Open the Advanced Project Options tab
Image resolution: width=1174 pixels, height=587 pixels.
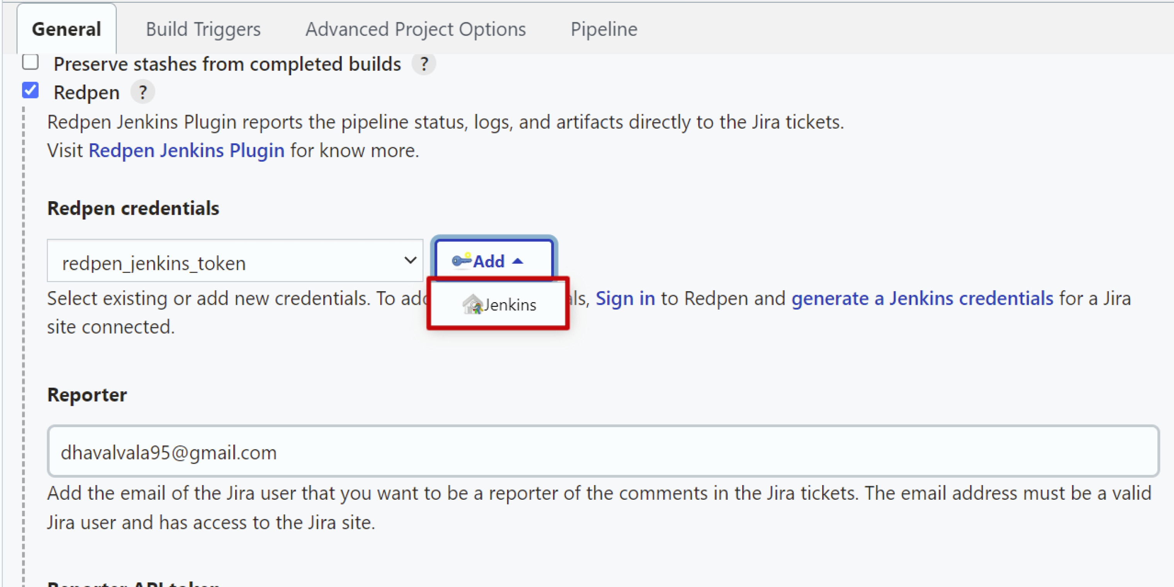pyautogui.click(x=416, y=29)
